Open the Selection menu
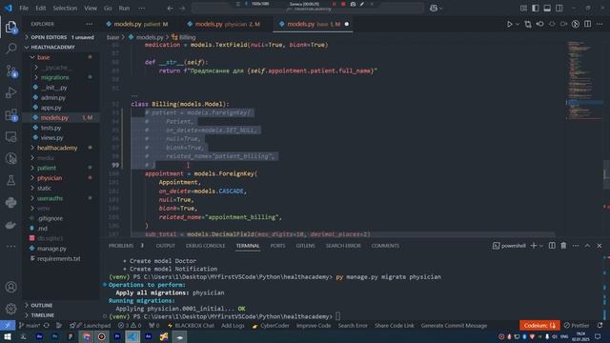This screenshot has width=610, height=343. tap(65, 8)
